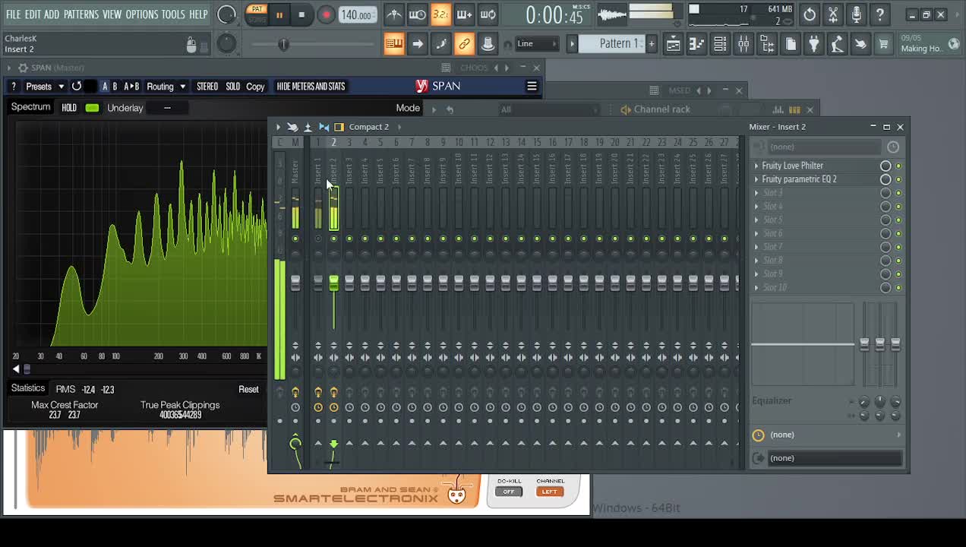The height and width of the screenshot is (547, 966).
Task: Click the tempo field showing 140.000
Action: coord(356,15)
